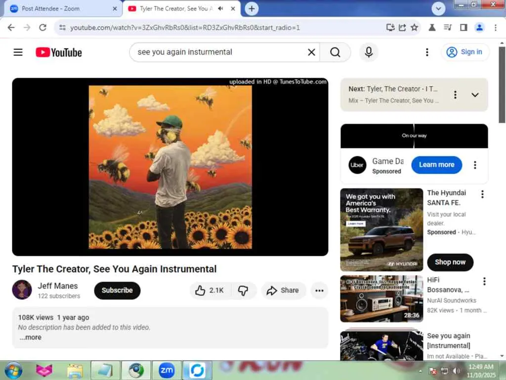Click the page vertical scrollbar thumb
This screenshot has width=506, height=380.
[x=502, y=85]
